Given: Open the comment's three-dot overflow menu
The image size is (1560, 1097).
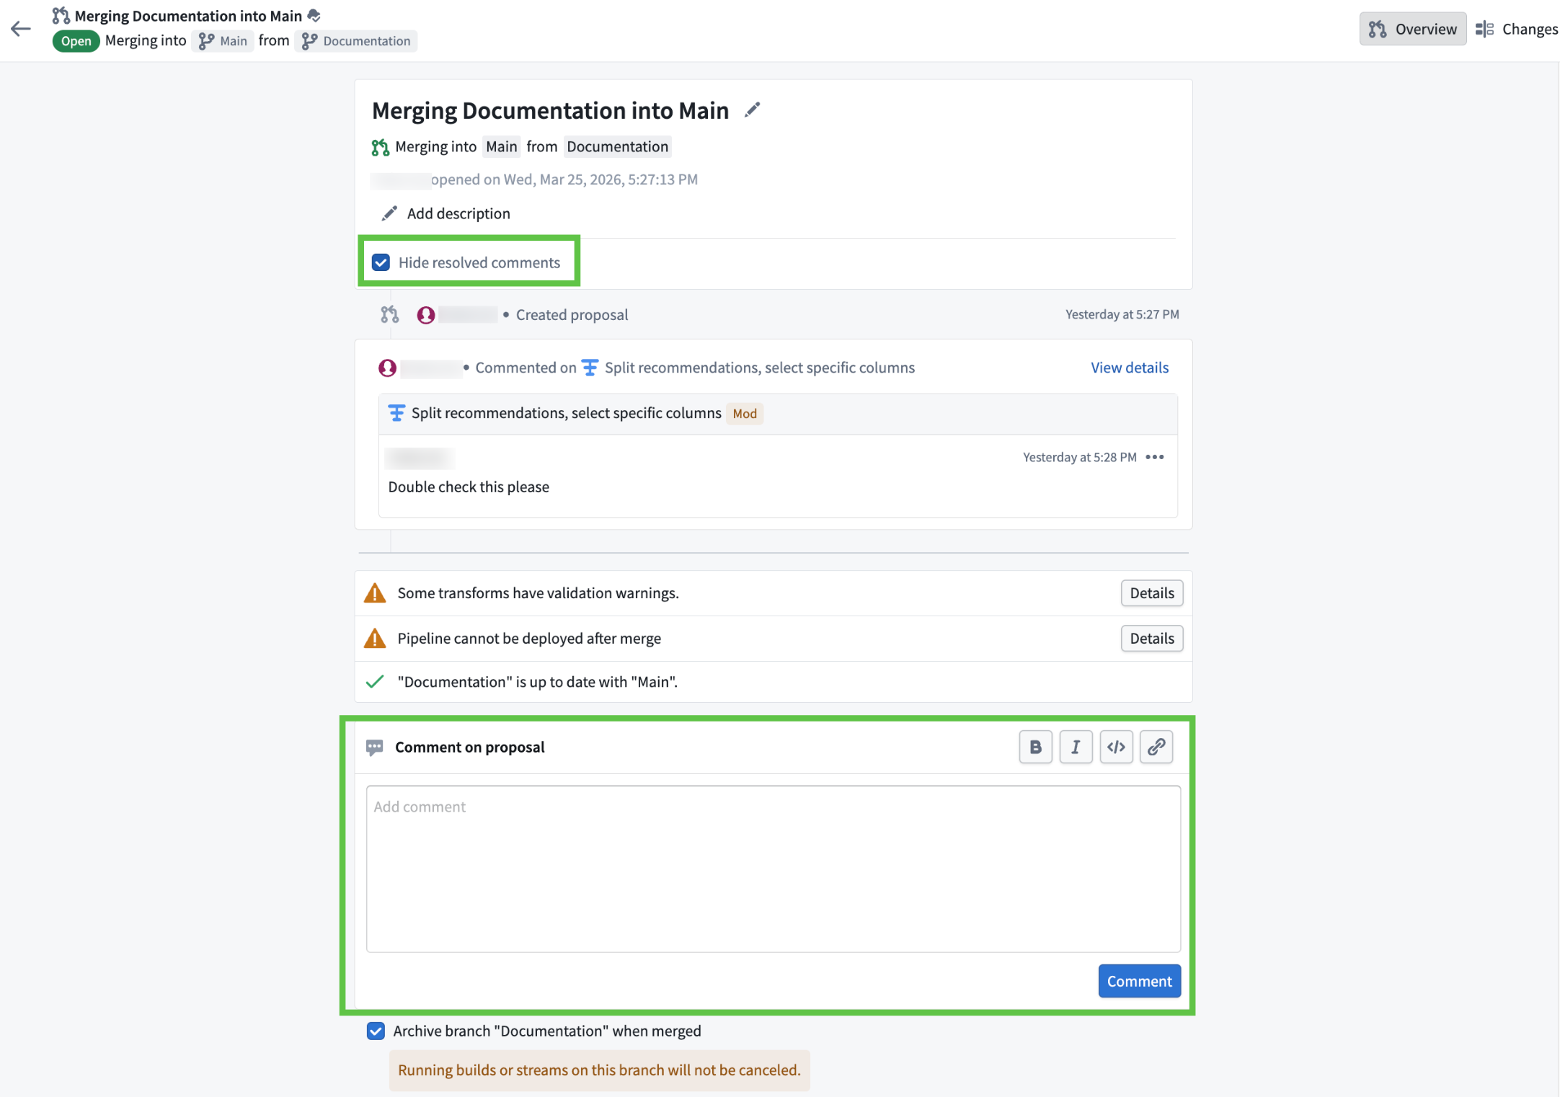Looking at the screenshot, I should tap(1154, 457).
